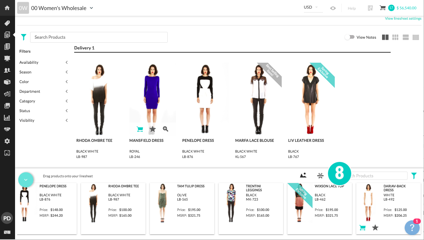Click the Tam Tulip Dress card
This screenshot has height=240, width=424.
point(182,208)
